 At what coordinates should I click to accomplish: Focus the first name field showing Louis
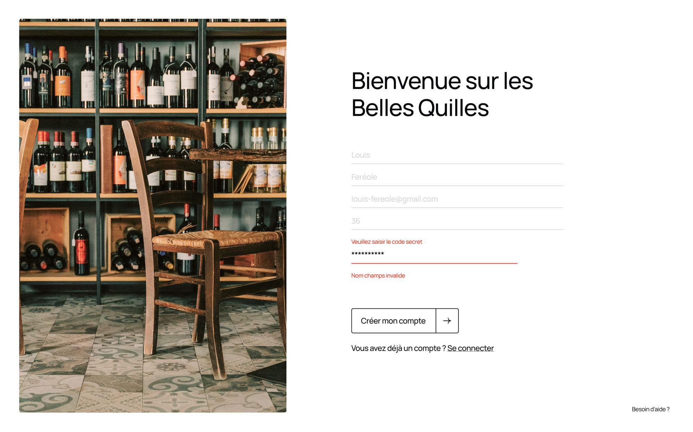click(x=457, y=155)
